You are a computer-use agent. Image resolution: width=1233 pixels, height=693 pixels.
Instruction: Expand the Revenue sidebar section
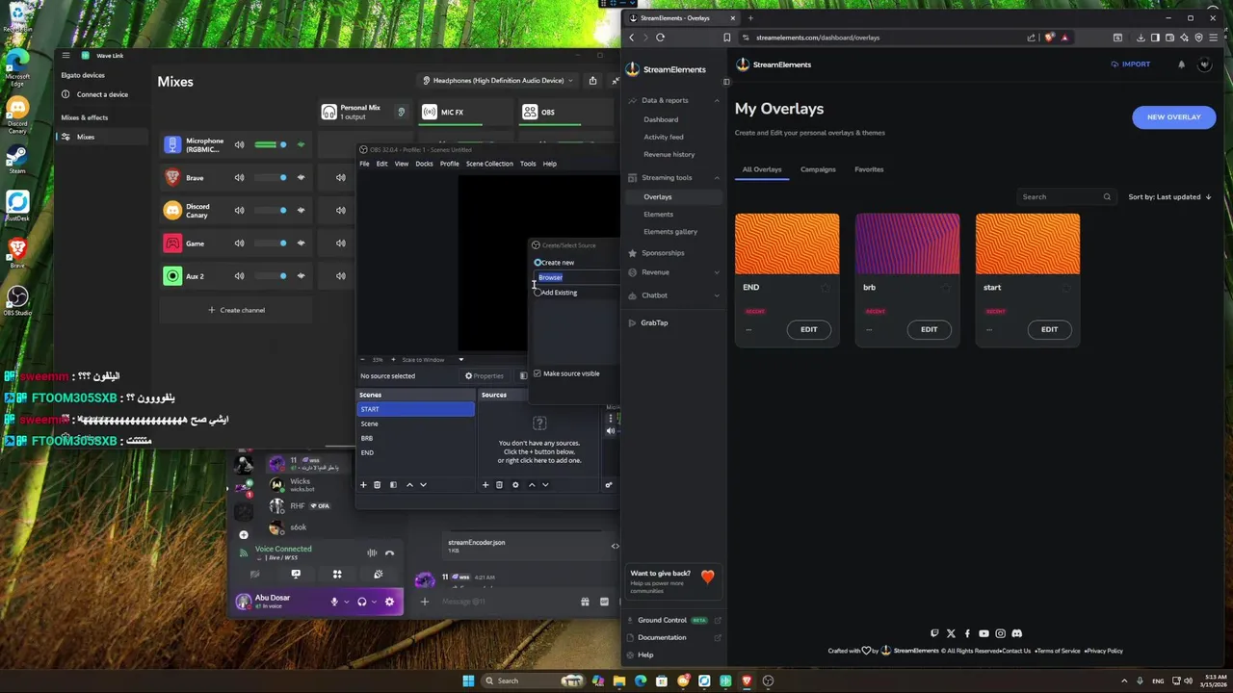pyautogui.click(x=716, y=272)
